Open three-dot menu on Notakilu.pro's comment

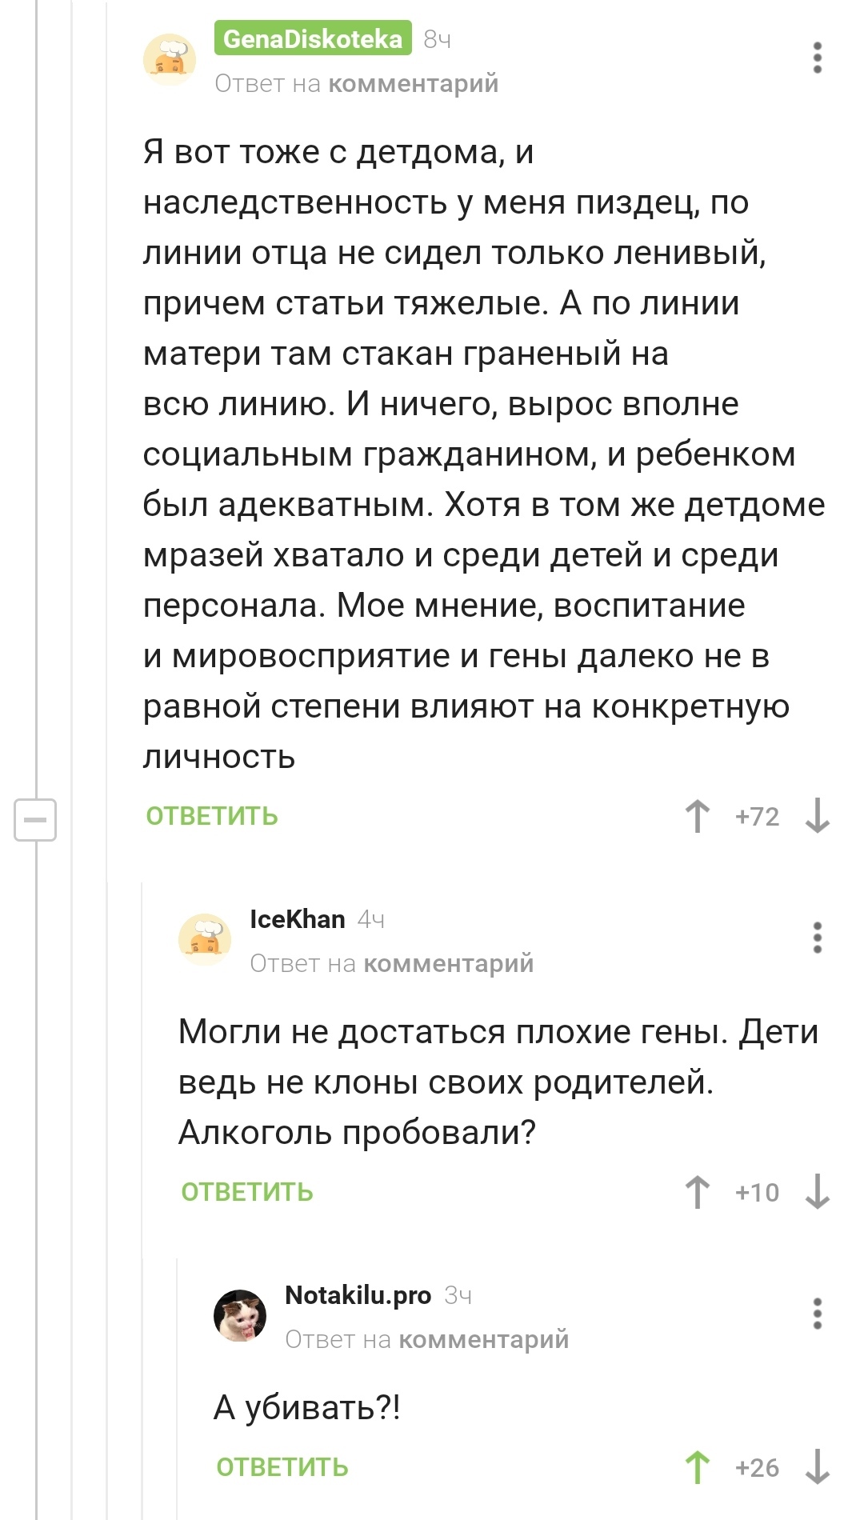click(817, 1314)
